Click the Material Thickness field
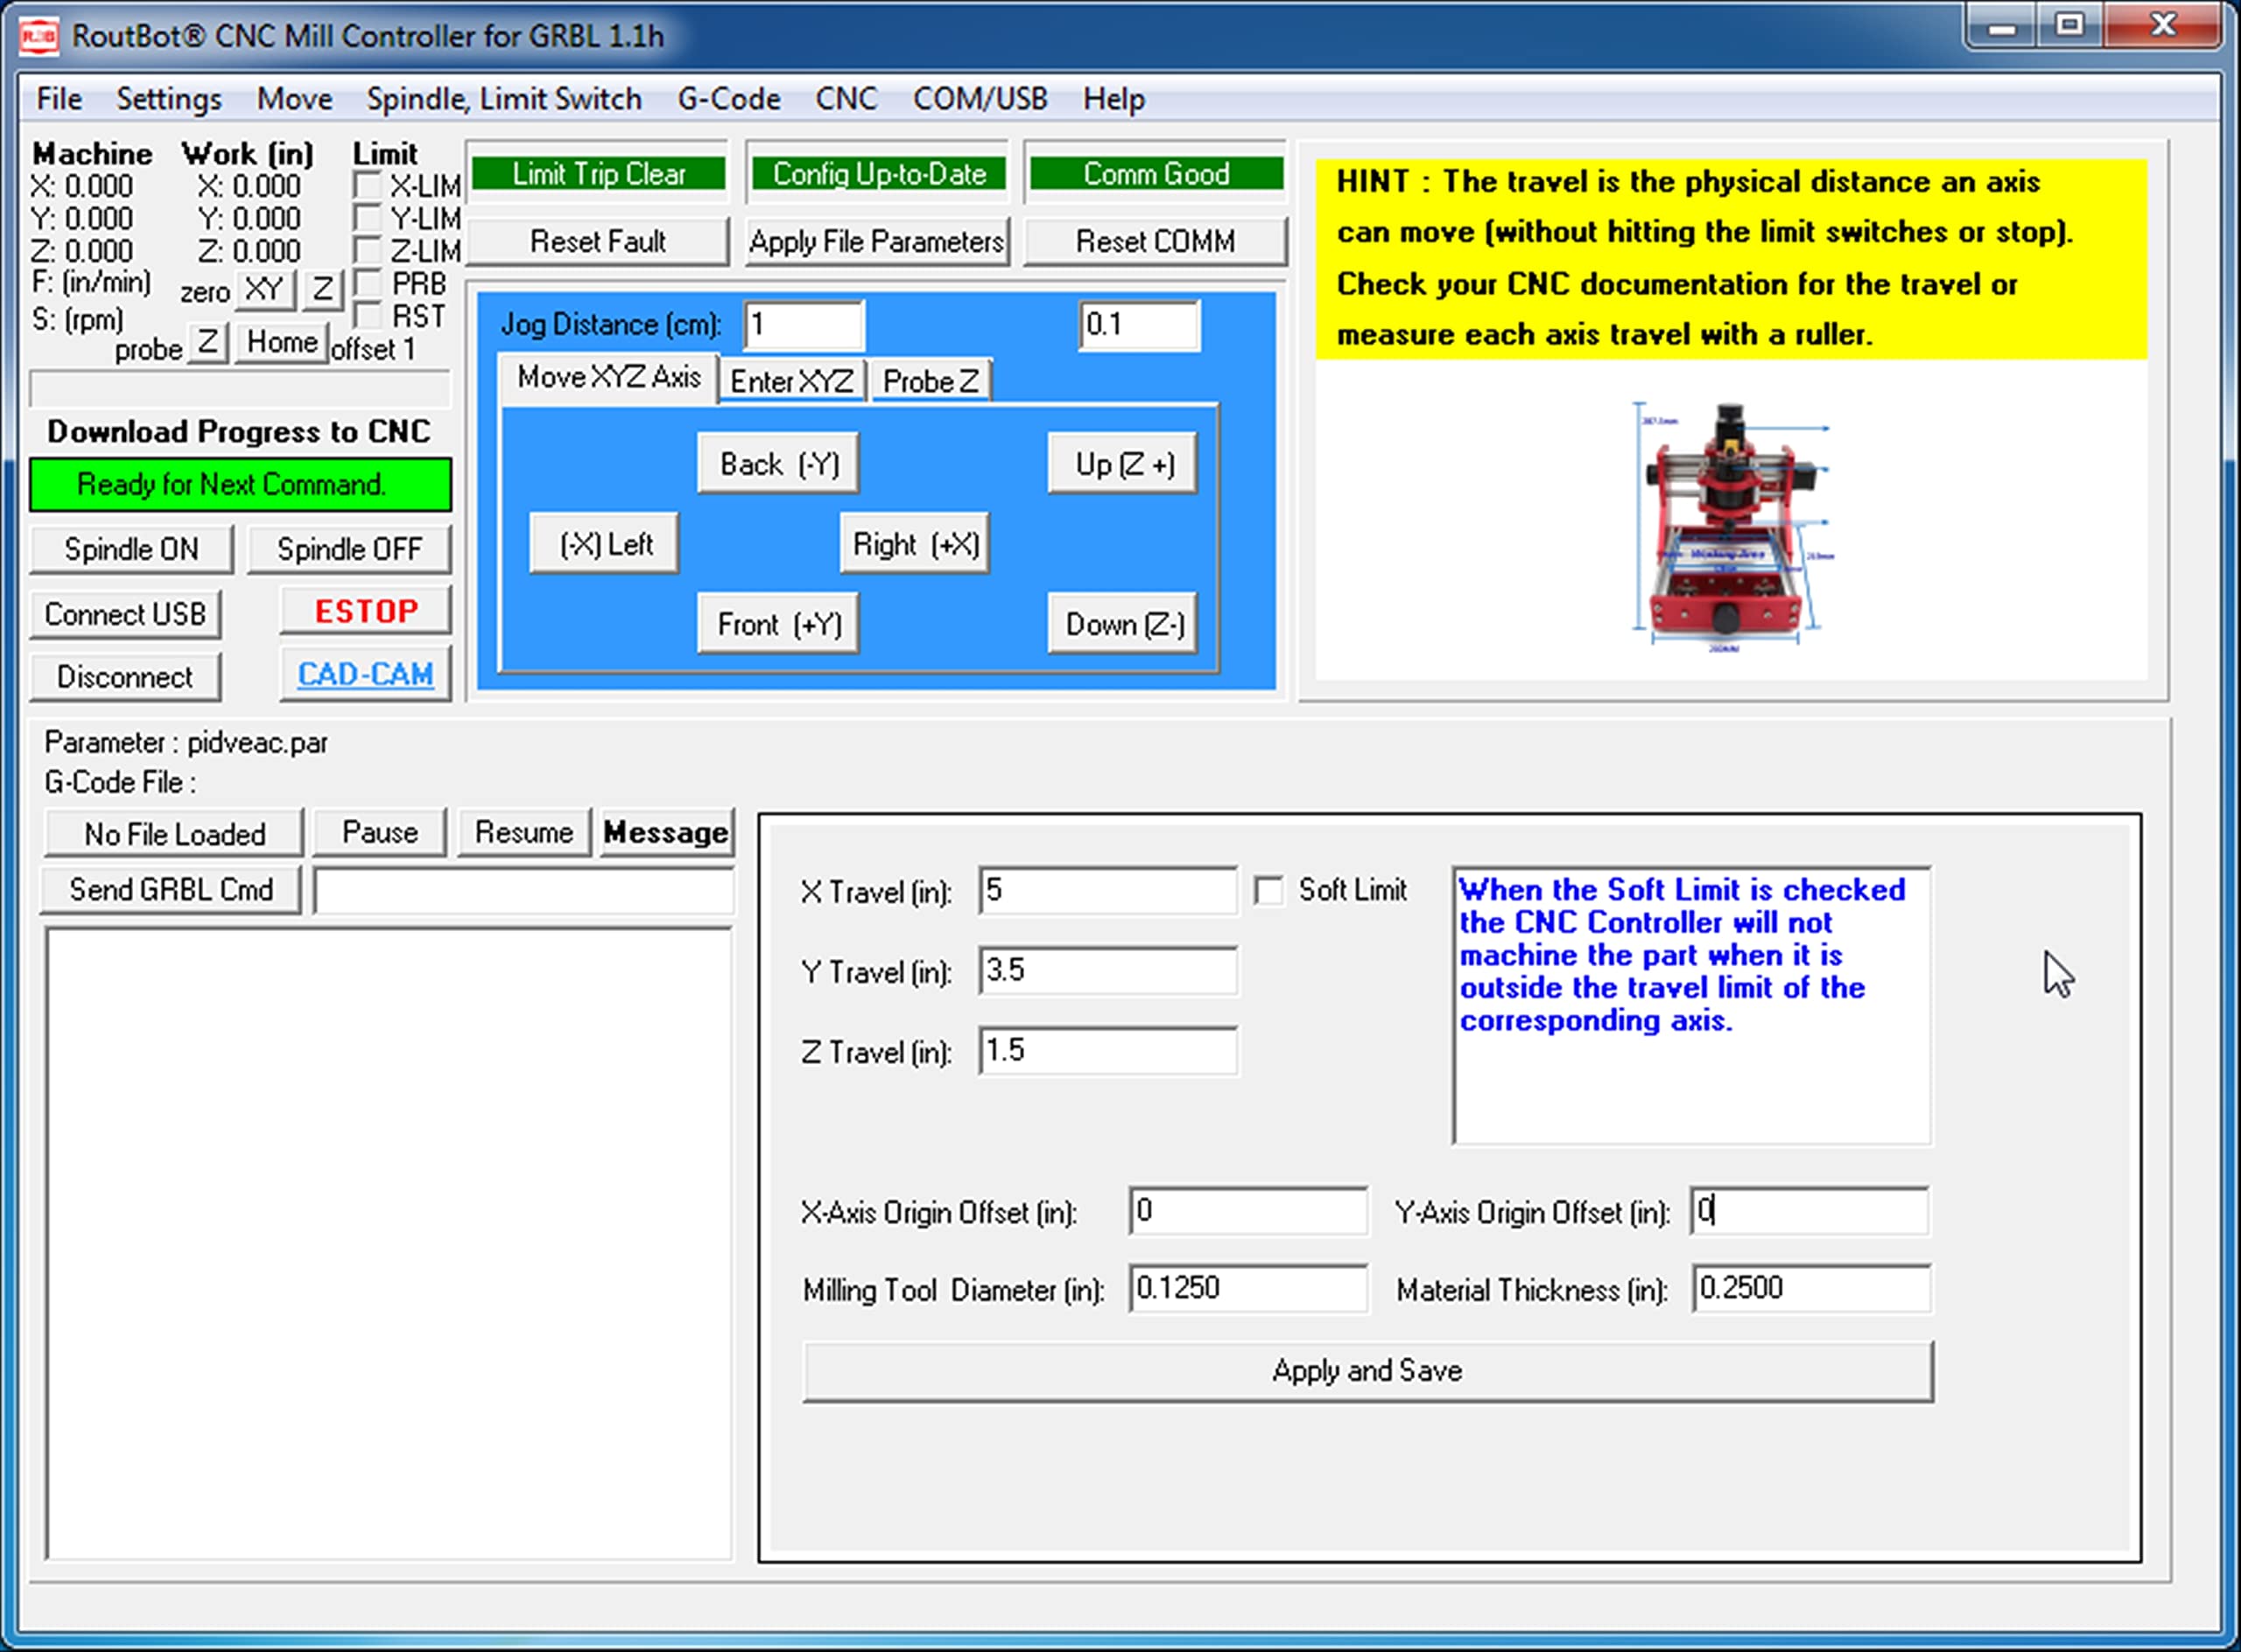This screenshot has height=1652, width=2241. click(x=1812, y=1288)
